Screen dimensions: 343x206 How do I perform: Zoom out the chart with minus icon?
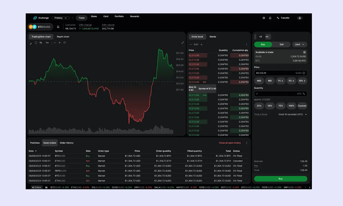pyautogui.click(x=55, y=43)
